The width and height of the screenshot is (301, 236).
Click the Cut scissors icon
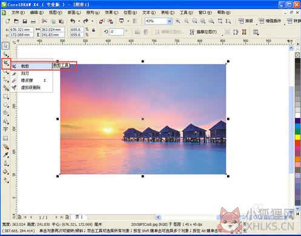pos(44,21)
